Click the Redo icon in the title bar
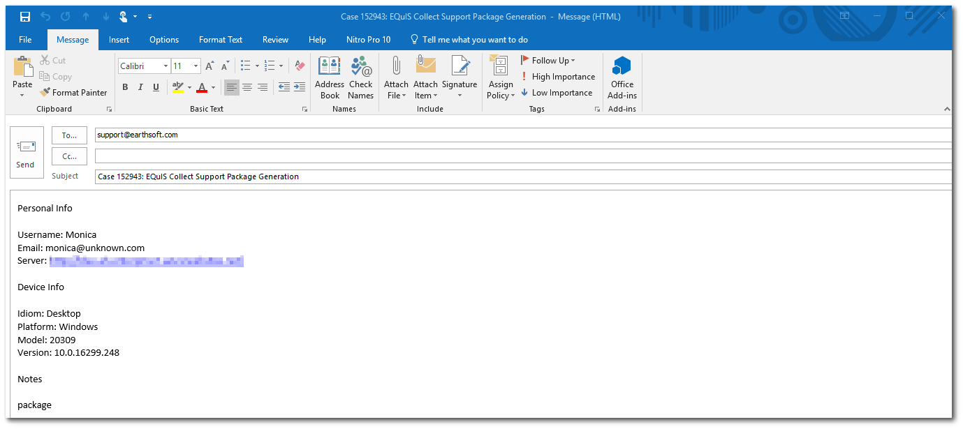The image size is (963, 429). coord(65,16)
